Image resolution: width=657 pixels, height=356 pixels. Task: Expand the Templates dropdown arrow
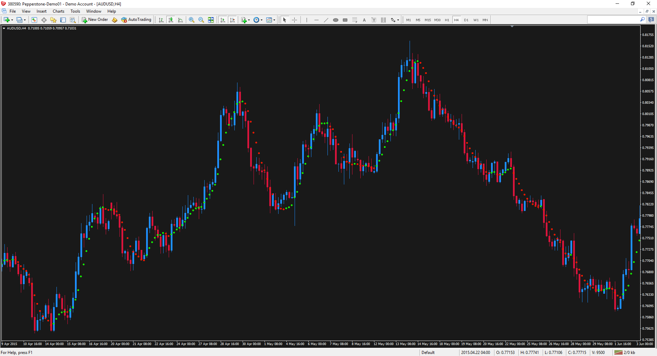274,20
